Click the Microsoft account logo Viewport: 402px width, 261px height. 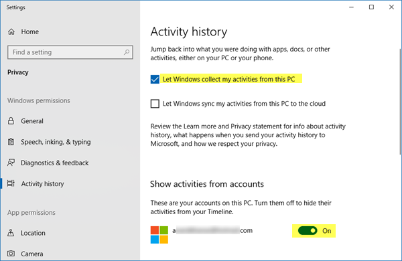[x=159, y=235]
